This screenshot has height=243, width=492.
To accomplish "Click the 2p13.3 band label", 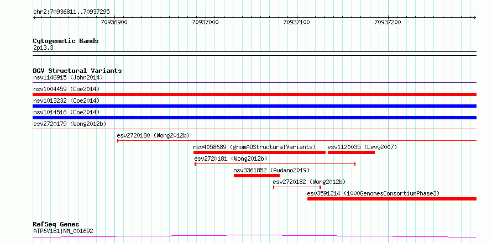I will click(43, 47).
